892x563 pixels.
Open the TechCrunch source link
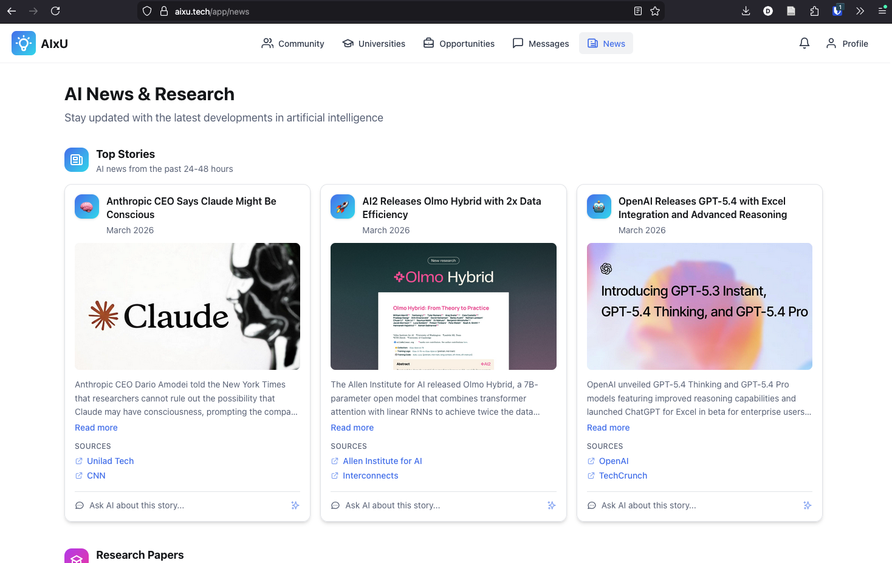point(623,475)
